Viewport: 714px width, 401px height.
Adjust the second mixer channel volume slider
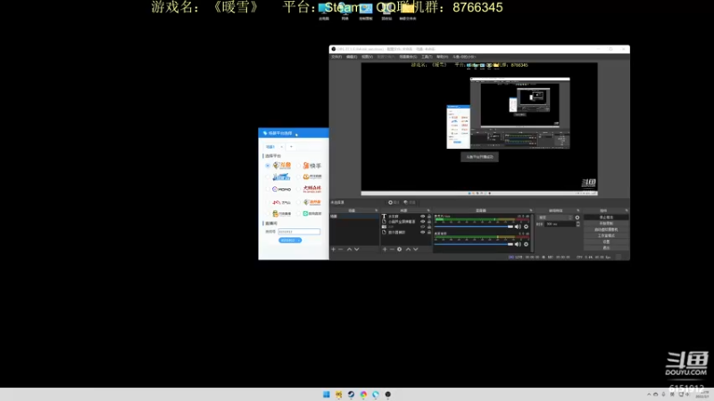pos(474,244)
